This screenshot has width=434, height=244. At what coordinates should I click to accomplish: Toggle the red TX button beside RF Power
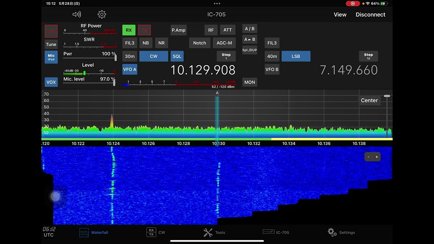pos(51,31)
